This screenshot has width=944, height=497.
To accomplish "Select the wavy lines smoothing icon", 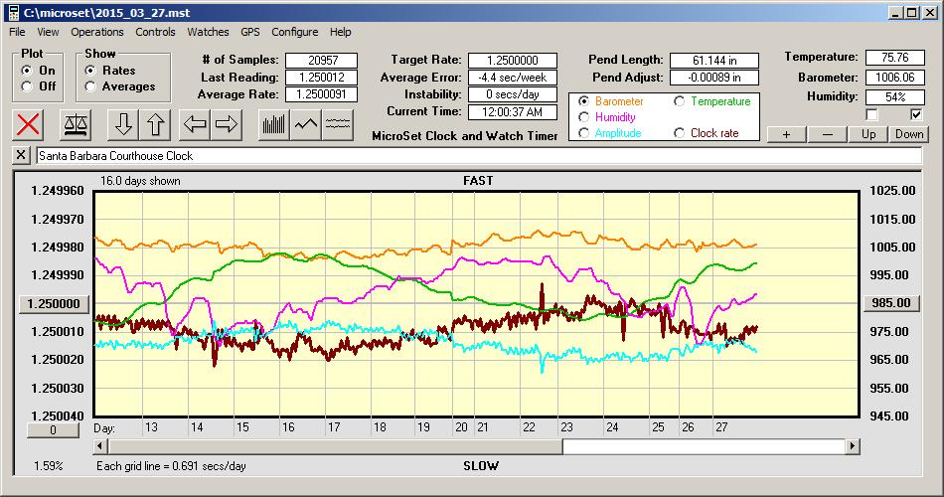I will click(338, 124).
